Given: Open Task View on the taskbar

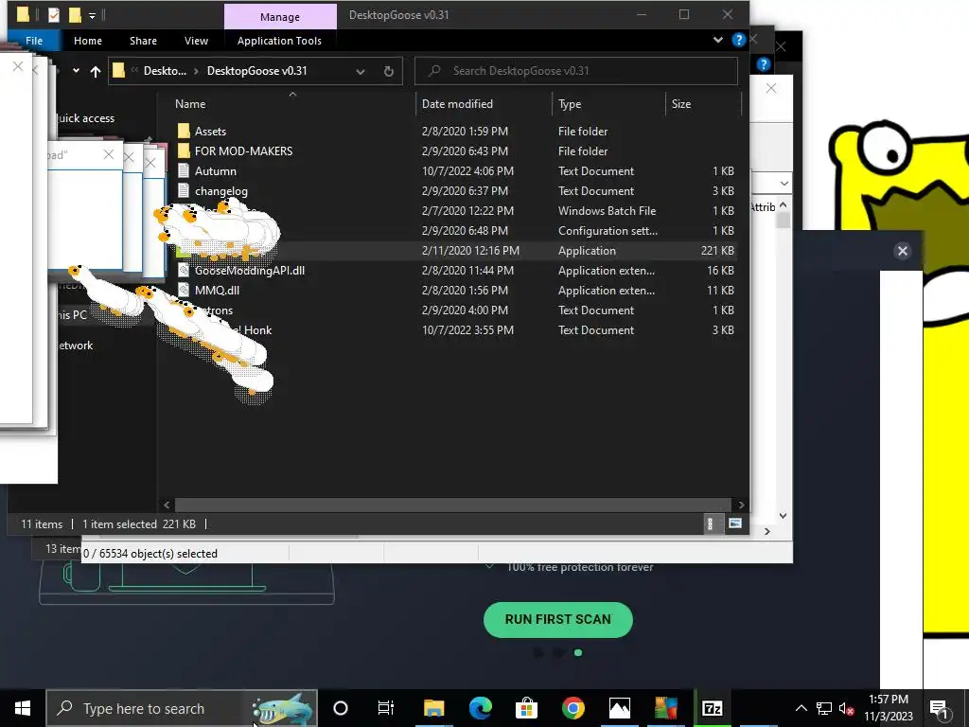Looking at the screenshot, I should (x=386, y=708).
